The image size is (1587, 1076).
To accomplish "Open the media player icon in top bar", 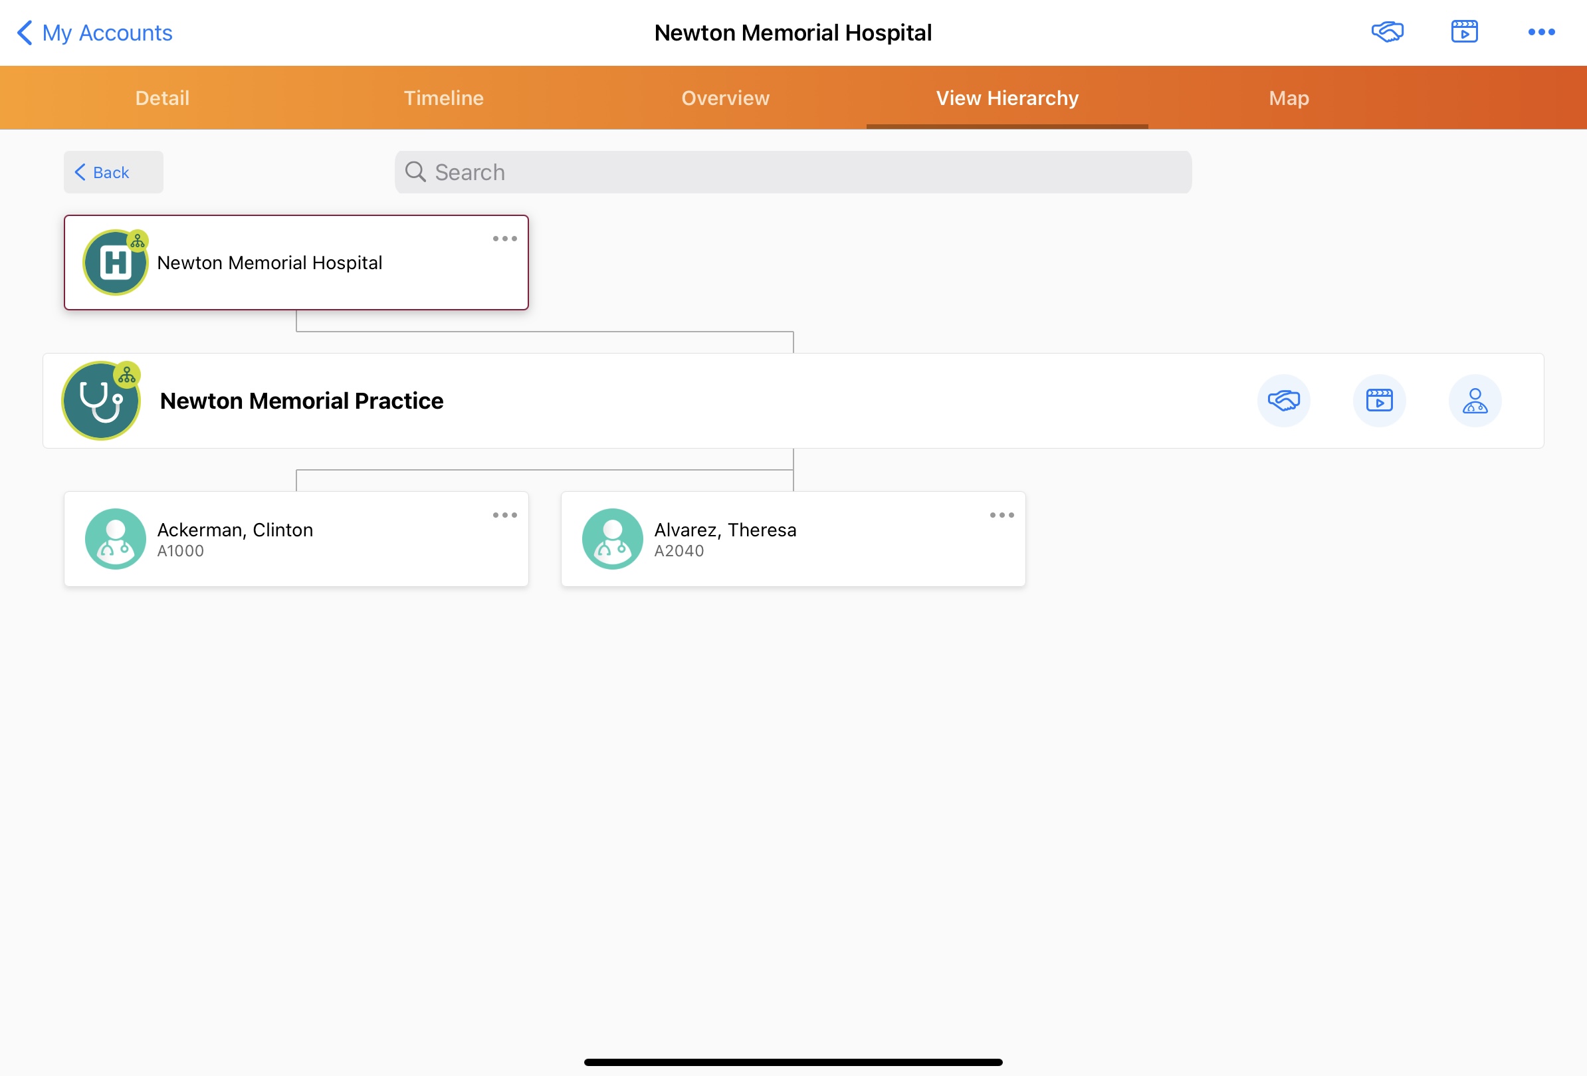I will click(x=1464, y=32).
